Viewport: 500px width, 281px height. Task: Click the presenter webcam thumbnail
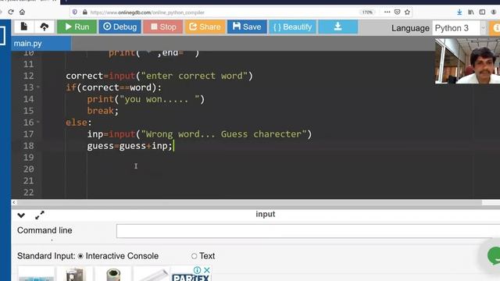(467, 61)
